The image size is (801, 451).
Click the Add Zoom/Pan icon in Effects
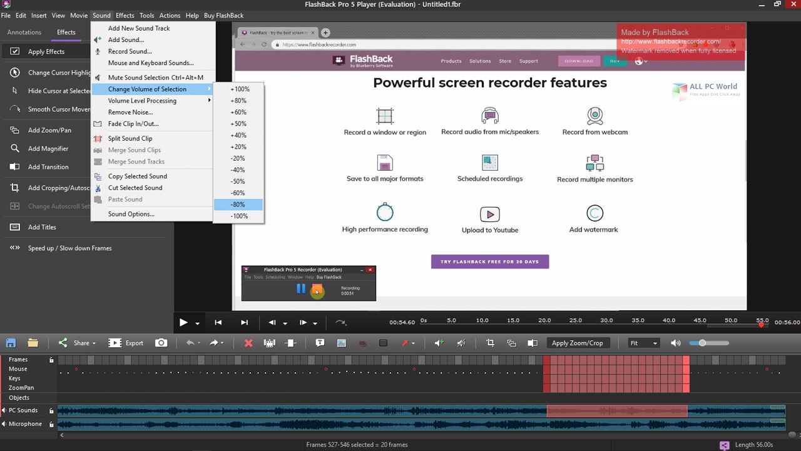tap(15, 130)
